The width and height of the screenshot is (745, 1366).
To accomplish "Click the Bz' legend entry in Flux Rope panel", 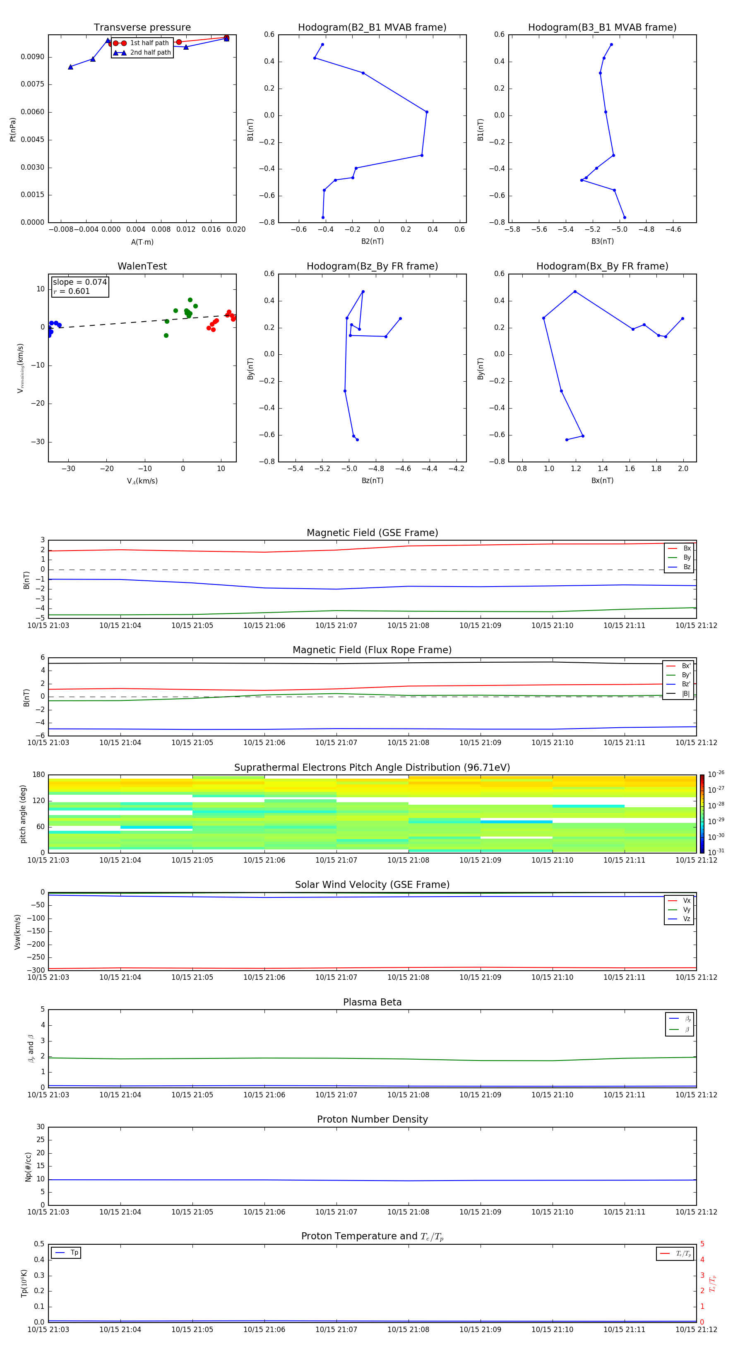I will (x=678, y=685).
